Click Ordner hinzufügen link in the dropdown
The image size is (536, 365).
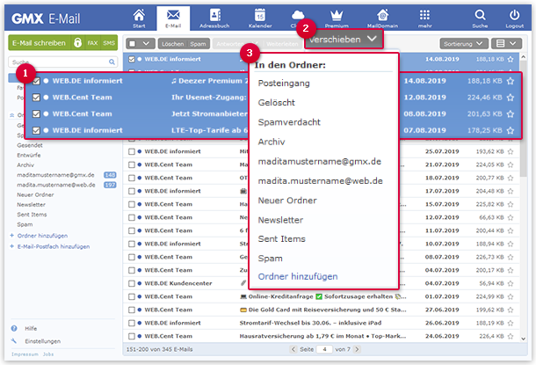tap(298, 276)
